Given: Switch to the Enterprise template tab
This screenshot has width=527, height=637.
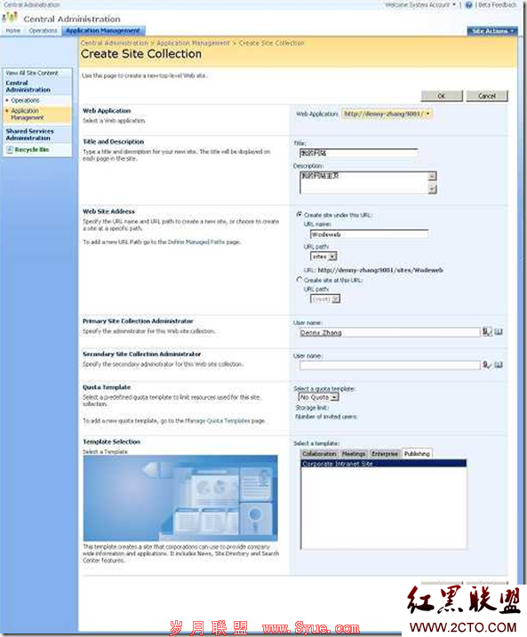Looking at the screenshot, I should [x=385, y=454].
